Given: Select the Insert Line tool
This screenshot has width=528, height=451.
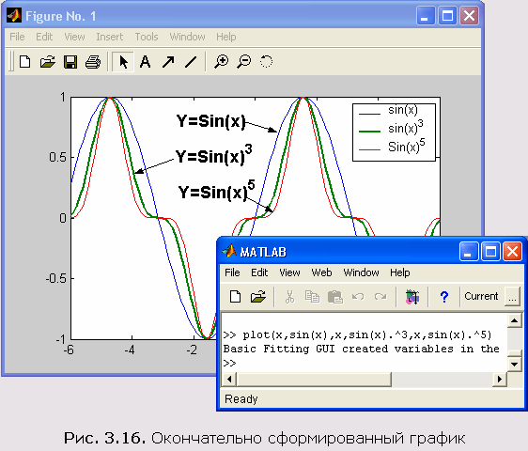Looking at the screenshot, I should click(191, 62).
